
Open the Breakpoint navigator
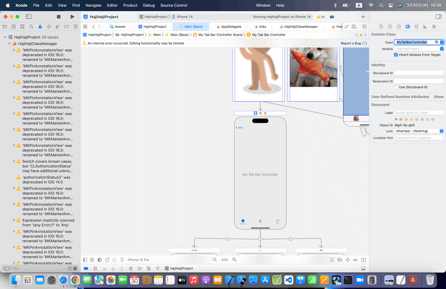click(67, 27)
